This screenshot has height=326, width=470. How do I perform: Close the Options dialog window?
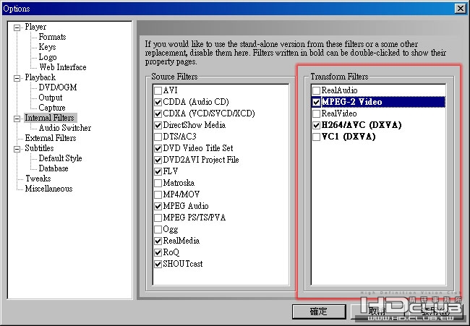[x=460, y=9]
